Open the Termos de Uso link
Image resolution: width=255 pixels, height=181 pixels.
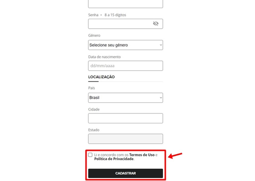click(x=142, y=155)
